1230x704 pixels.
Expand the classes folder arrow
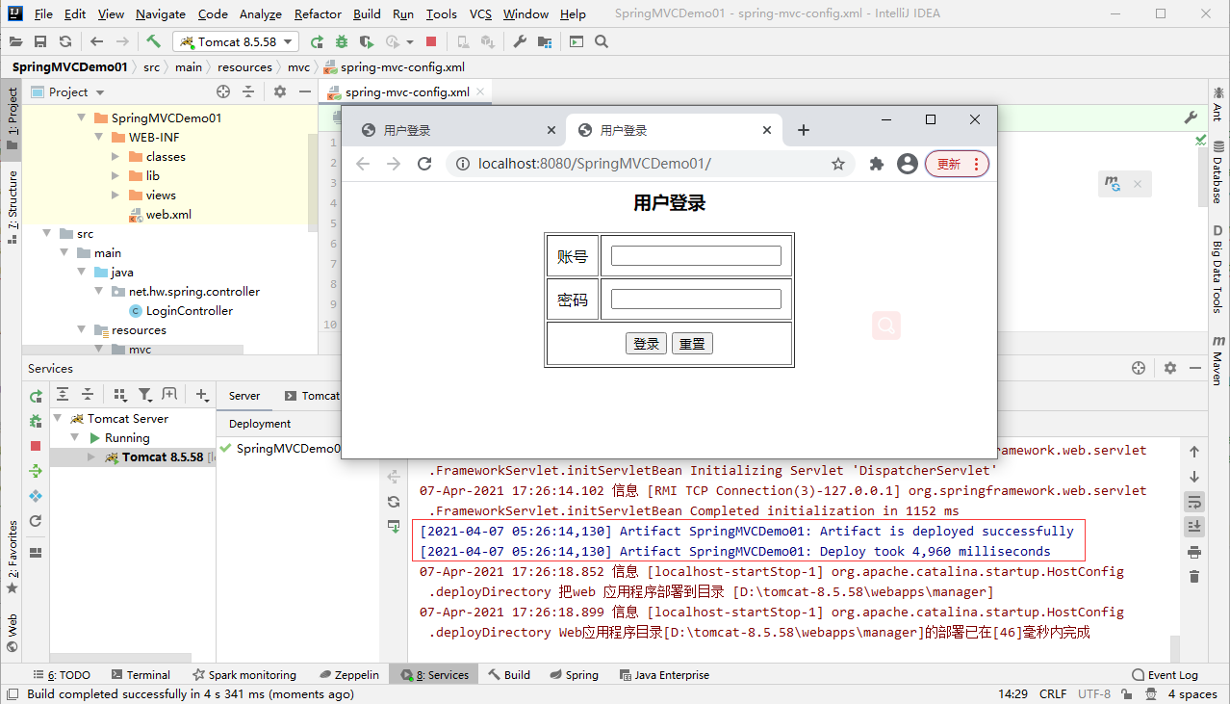coord(115,157)
